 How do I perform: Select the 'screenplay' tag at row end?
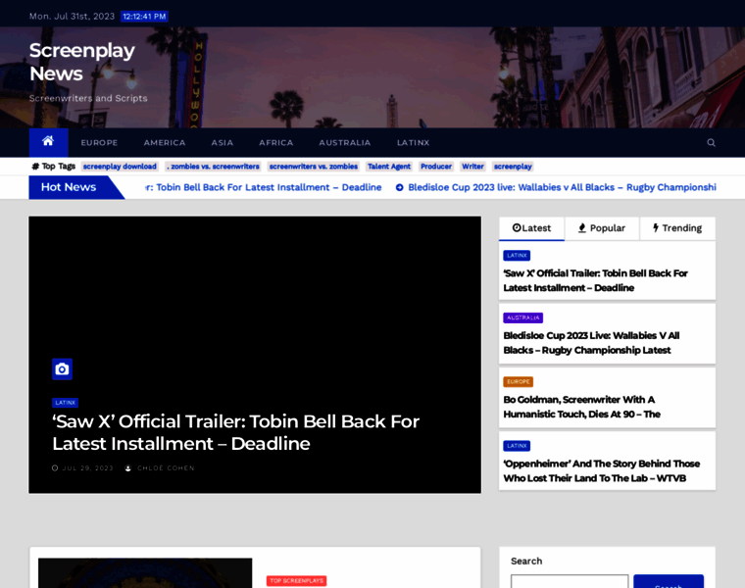coord(513,167)
